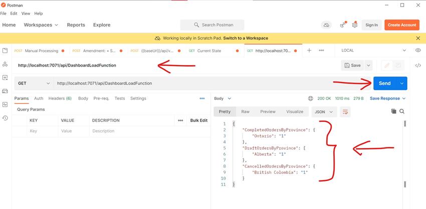Open the Edit menu

click(x=14, y=13)
